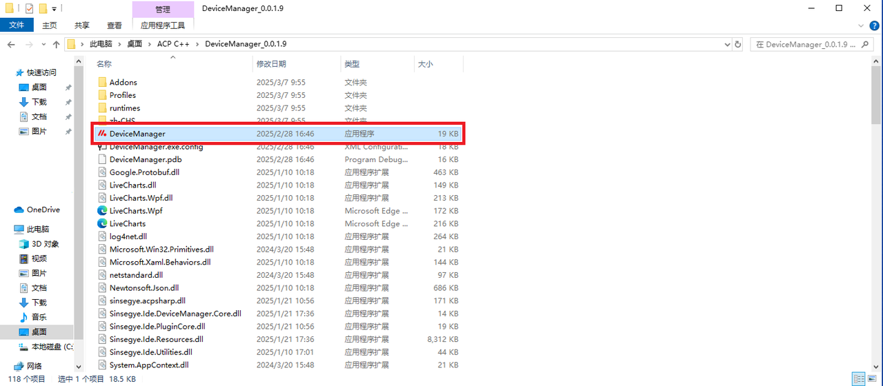Select the runtimes folder icon
Image resolution: width=883 pixels, height=386 pixels.
(102, 108)
